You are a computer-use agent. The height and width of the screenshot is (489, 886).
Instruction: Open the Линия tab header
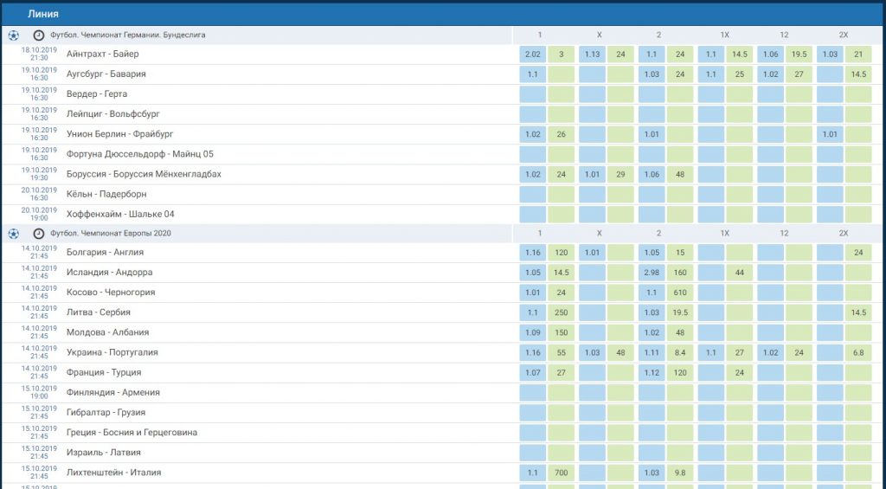point(43,14)
